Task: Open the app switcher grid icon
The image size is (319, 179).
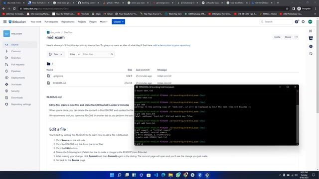Action: point(5,22)
